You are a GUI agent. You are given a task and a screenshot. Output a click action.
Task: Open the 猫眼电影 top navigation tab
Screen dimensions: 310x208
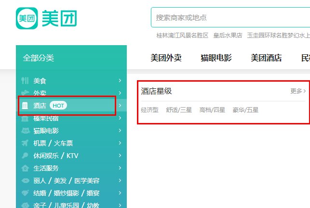click(x=216, y=58)
